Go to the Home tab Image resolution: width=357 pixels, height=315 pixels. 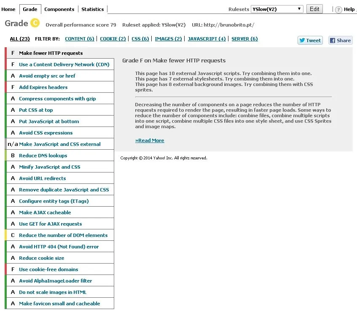point(8,9)
